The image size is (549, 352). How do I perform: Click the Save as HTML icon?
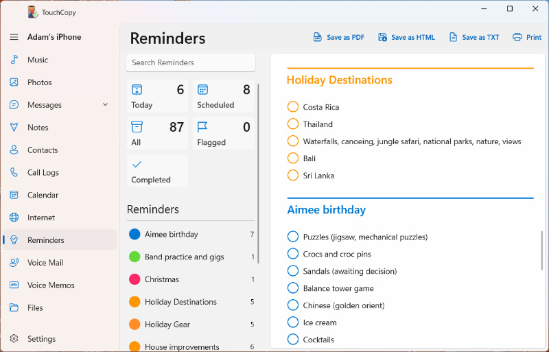click(x=382, y=37)
